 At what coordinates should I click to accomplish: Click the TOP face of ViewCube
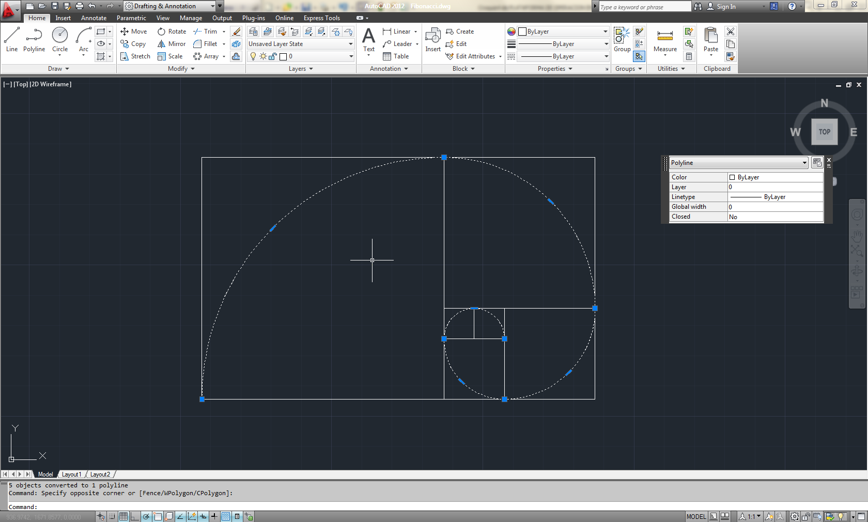pos(824,132)
